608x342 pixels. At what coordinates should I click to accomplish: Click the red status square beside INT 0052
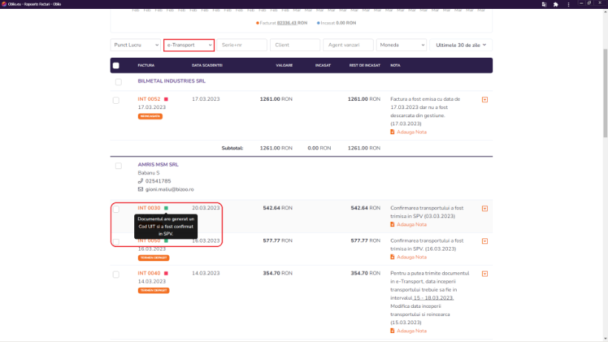click(x=166, y=99)
